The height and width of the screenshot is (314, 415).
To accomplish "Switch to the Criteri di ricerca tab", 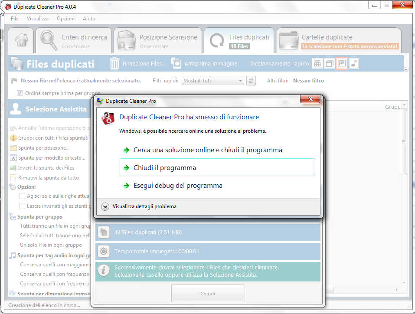I will pos(74,41).
